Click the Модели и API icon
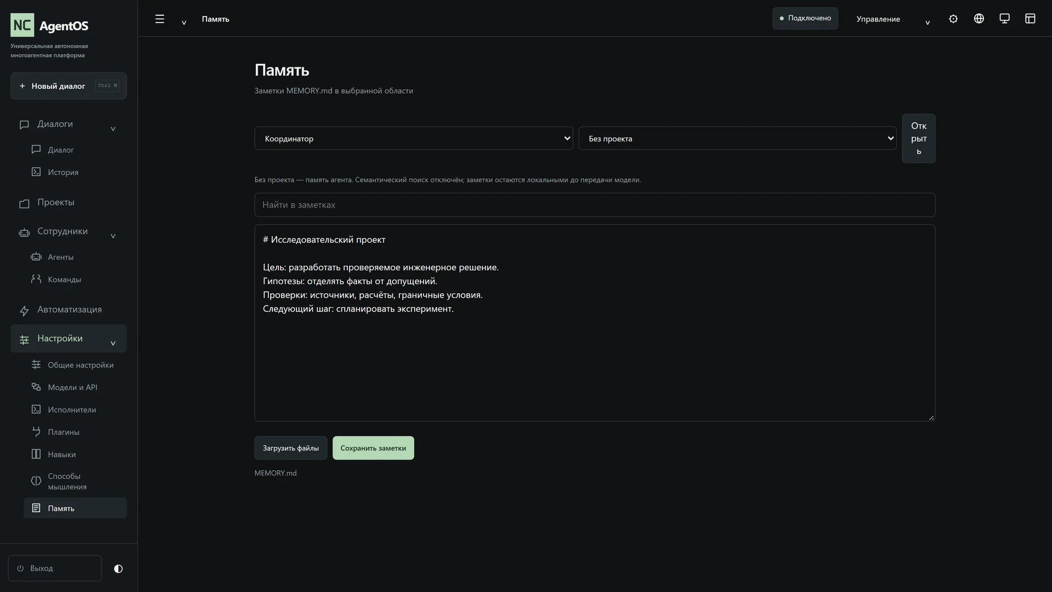Viewport: 1052px width, 592px height. coord(36,387)
